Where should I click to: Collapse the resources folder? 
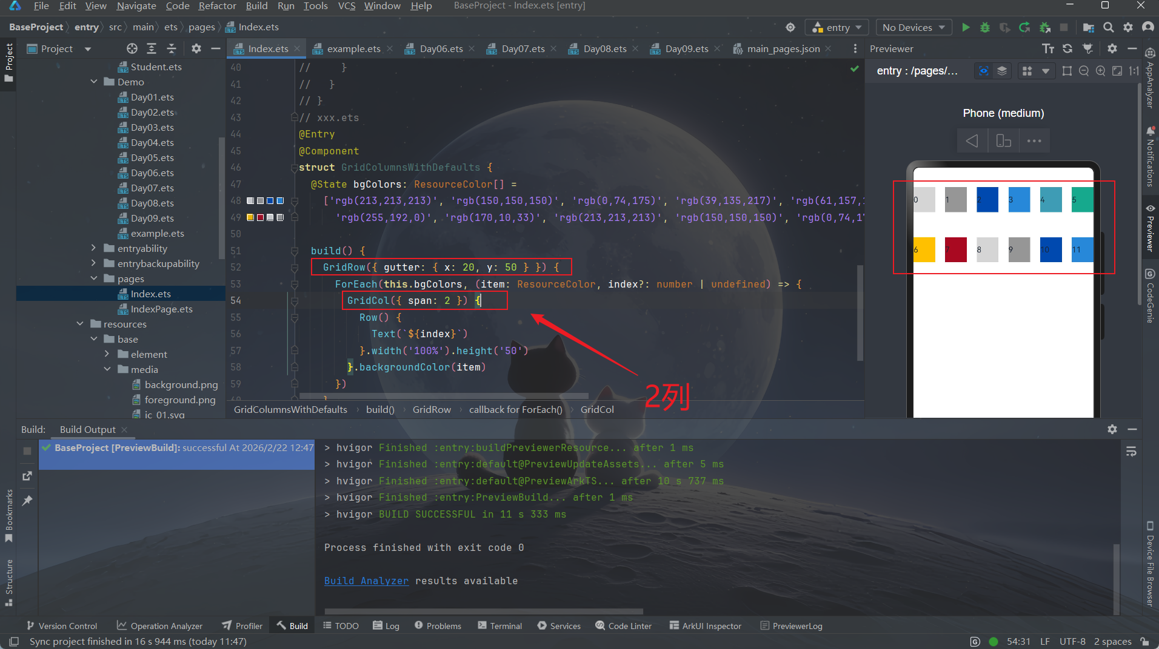(80, 324)
